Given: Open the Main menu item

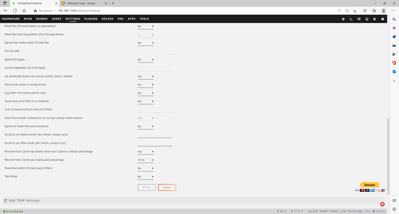Looking at the screenshot, I should (28, 19).
